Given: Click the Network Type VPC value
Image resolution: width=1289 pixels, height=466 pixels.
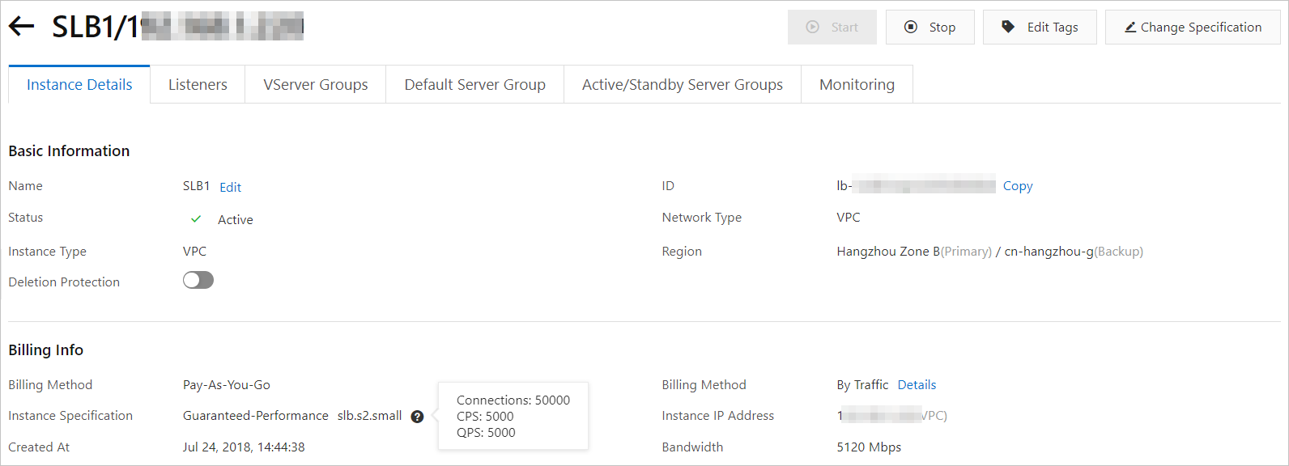Looking at the screenshot, I should point(849,218).
